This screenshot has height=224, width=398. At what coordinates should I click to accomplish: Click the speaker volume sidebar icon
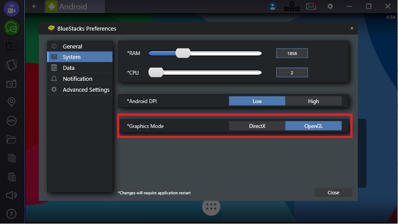point(11,195)
